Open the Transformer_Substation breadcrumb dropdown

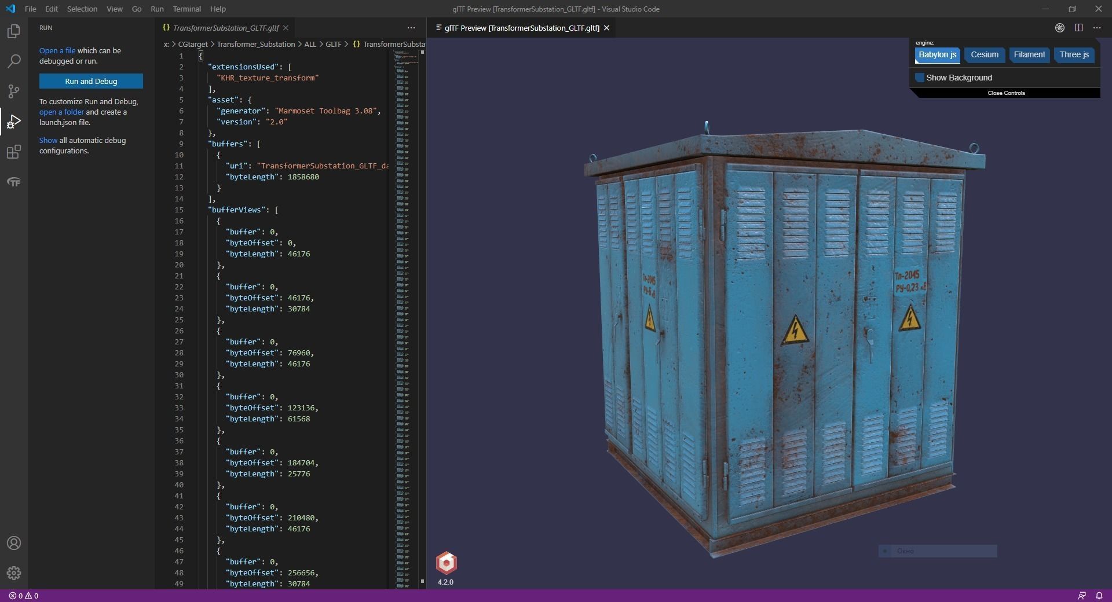point(256,44)
